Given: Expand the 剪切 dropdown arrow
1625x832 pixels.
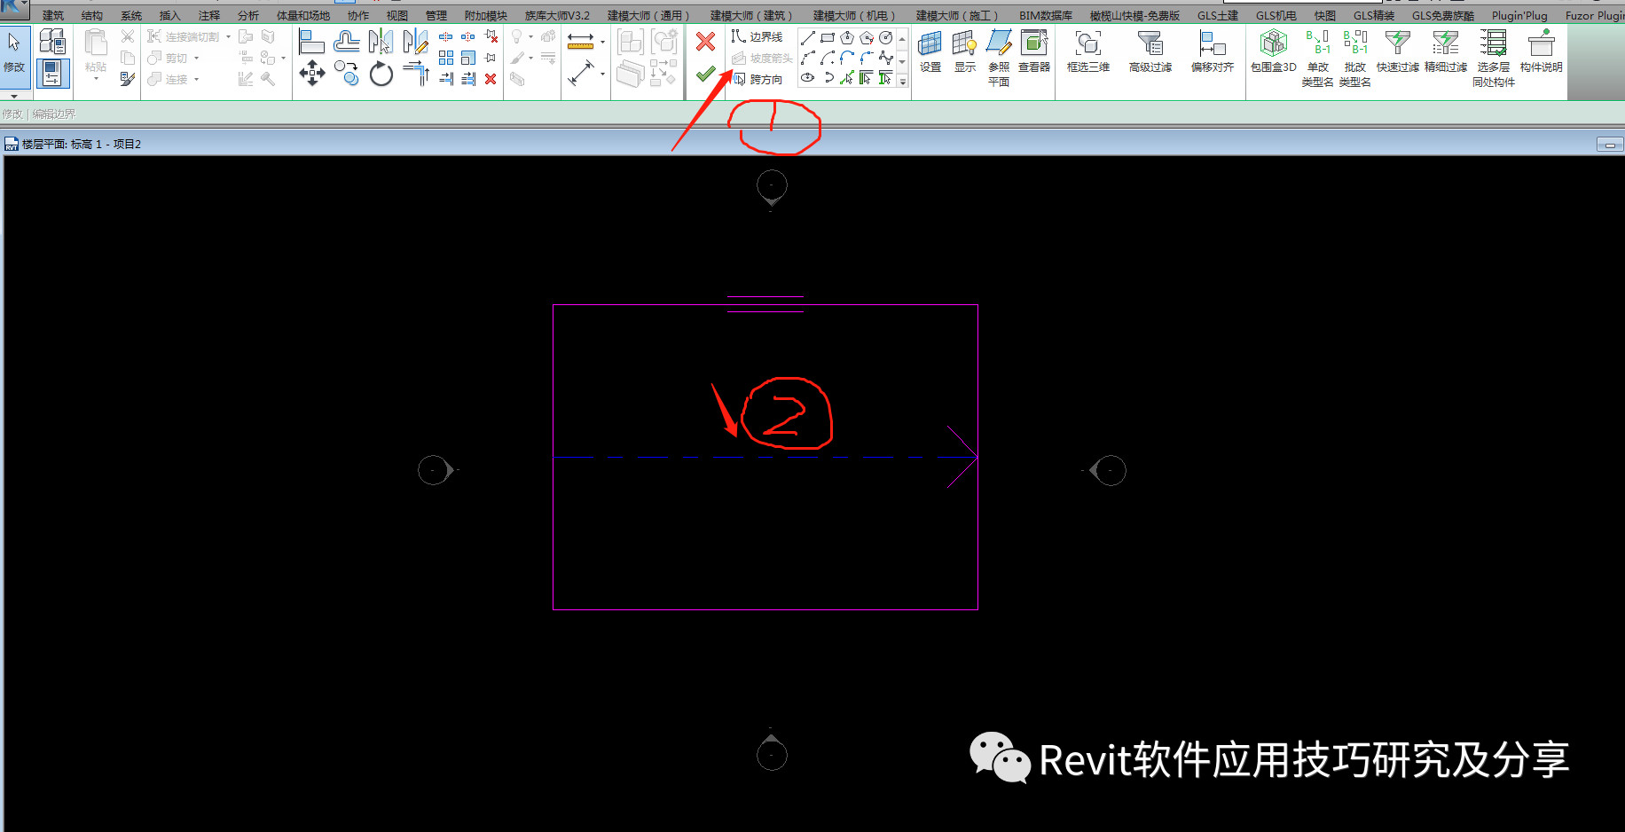Looking at the screenshot, I should point(196,58).
